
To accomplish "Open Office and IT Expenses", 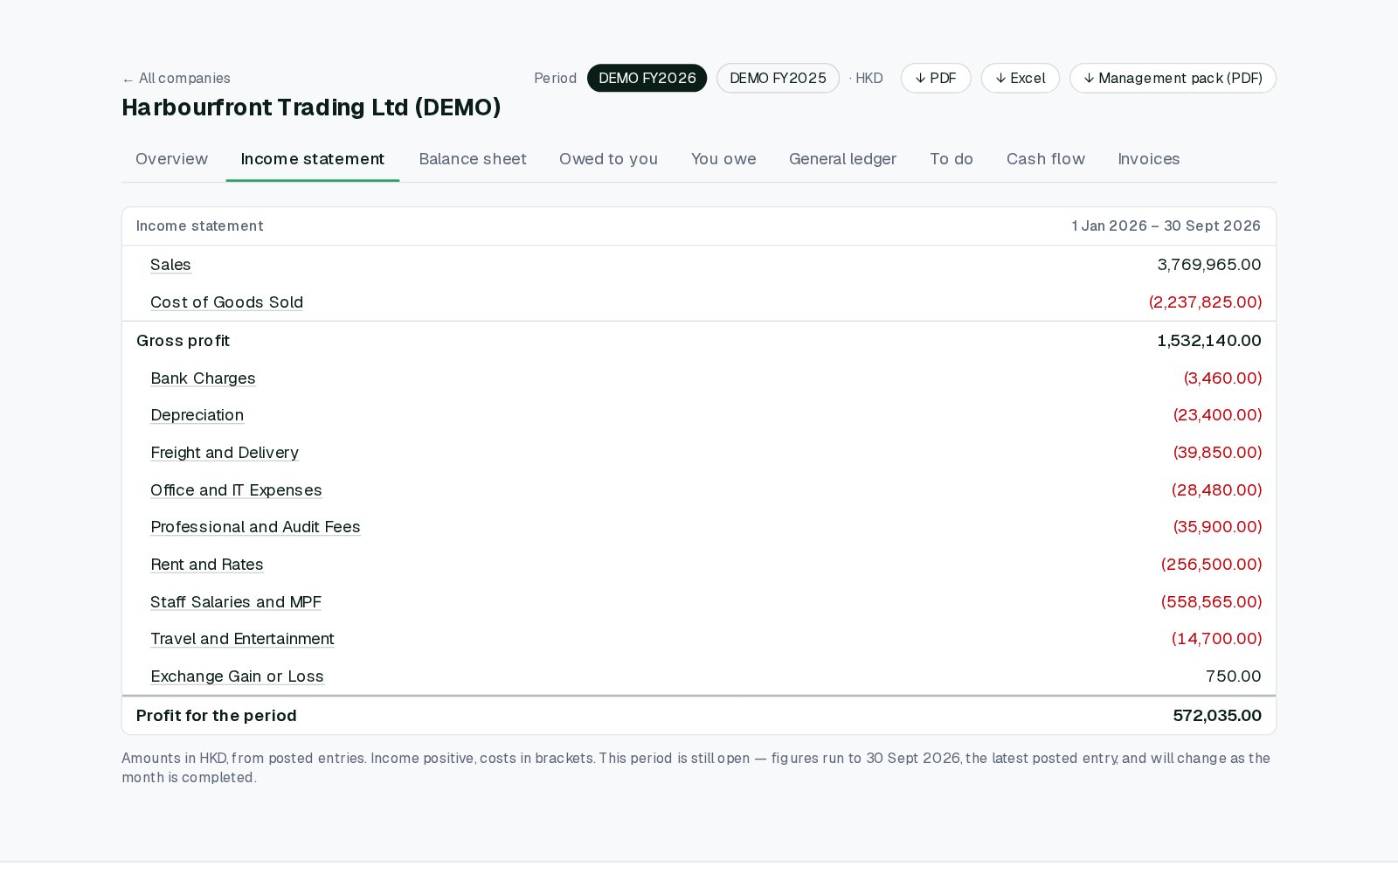I will (236, 490).
